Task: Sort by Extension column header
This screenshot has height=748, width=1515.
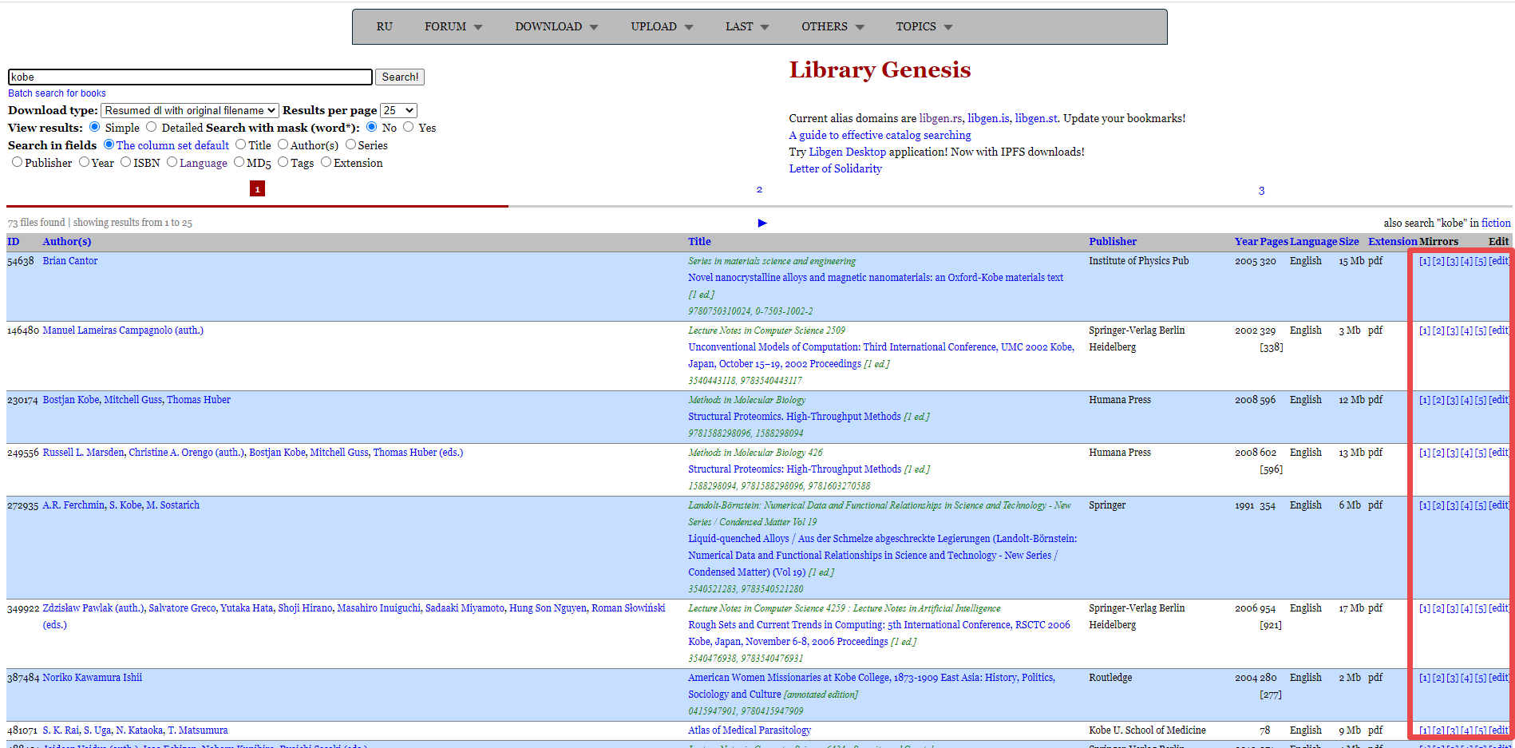Action: [x=1393, y=241]
